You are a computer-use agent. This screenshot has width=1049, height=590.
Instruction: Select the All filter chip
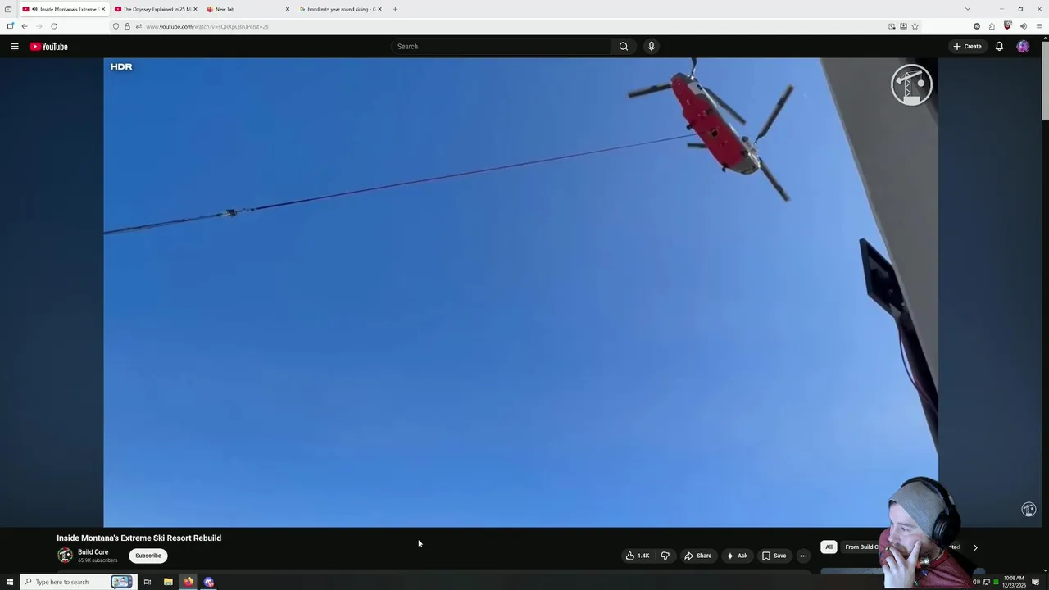click(x=829, y=547)
